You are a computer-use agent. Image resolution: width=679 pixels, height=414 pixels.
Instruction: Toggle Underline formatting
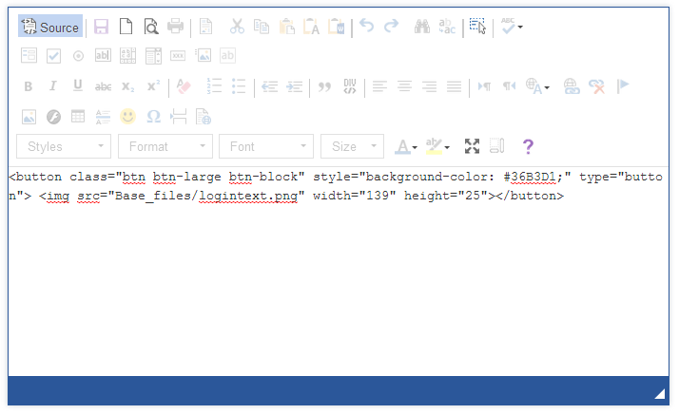78,86
